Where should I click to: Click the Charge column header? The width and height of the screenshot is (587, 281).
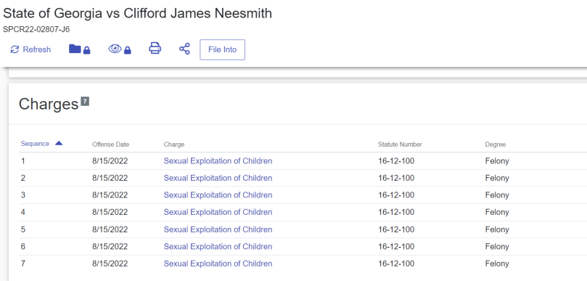point(173,144)
